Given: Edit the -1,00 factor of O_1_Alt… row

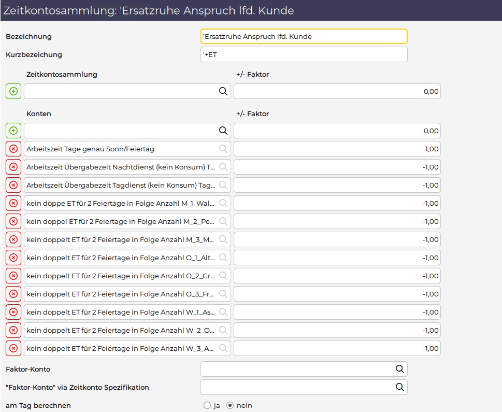Looking at the screenshot, I should pyautogui.click(x=337, y=258).
